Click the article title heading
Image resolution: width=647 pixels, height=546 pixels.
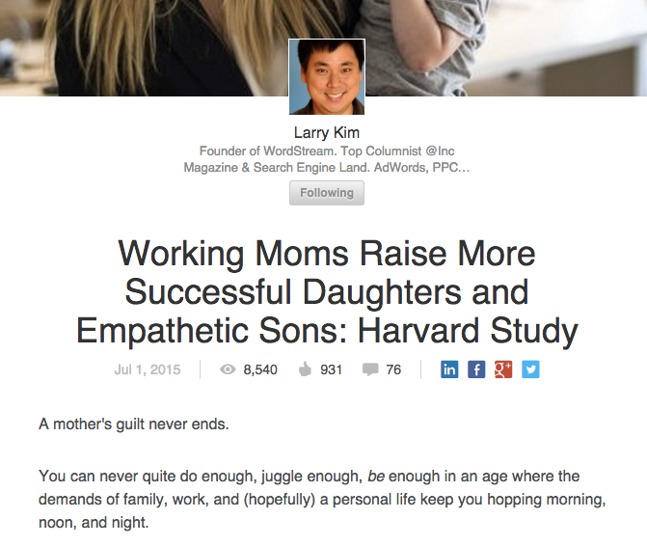coord(327,291)
